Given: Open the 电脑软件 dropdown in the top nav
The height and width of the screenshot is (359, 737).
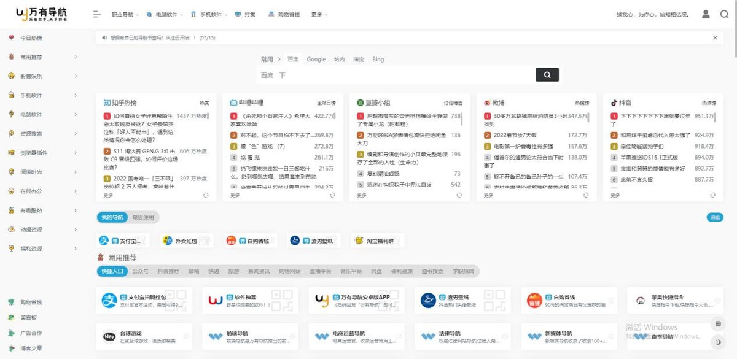Looking at the screenshot, I should pyautogui.click(x=164, y=14).
